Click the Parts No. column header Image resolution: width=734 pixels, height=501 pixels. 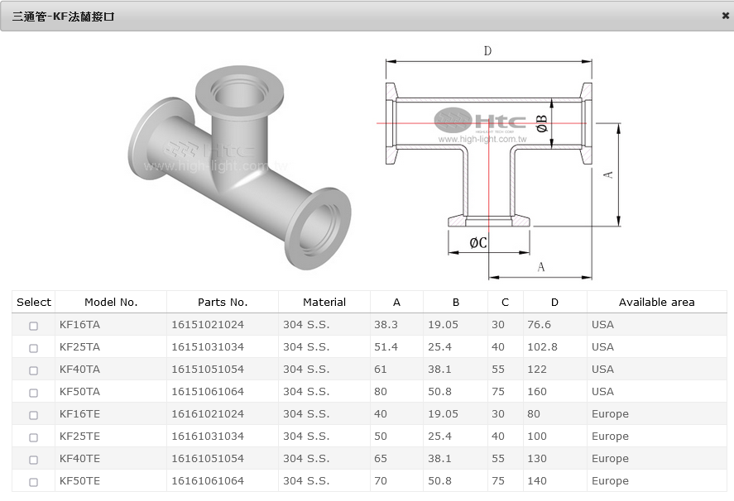(223, 303)
